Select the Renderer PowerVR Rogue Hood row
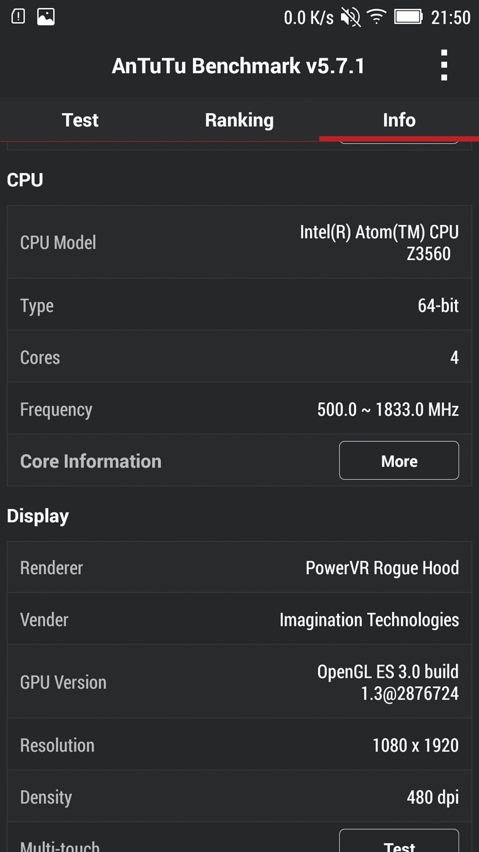This screenshot has height=852, width=479. tap(239, 568)
